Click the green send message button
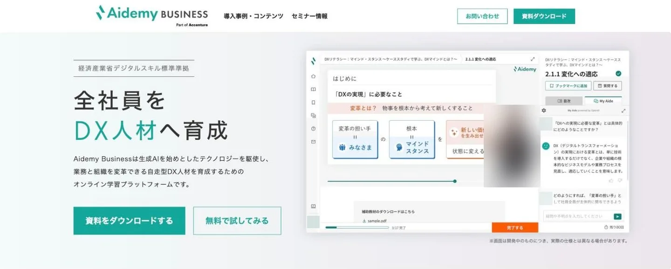Image resolution: width=671 pixels, height=269 pixels. [618, 216]
